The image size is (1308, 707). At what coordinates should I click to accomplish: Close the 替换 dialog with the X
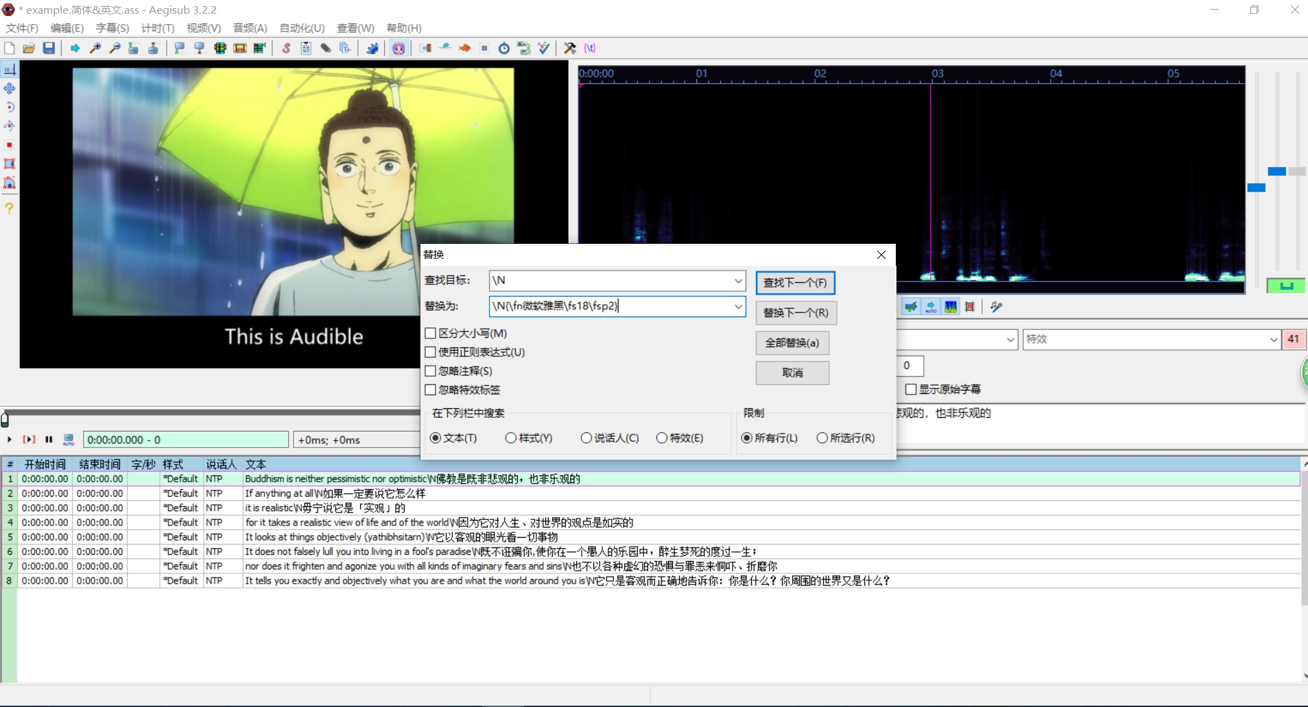[x=881, y=255]
